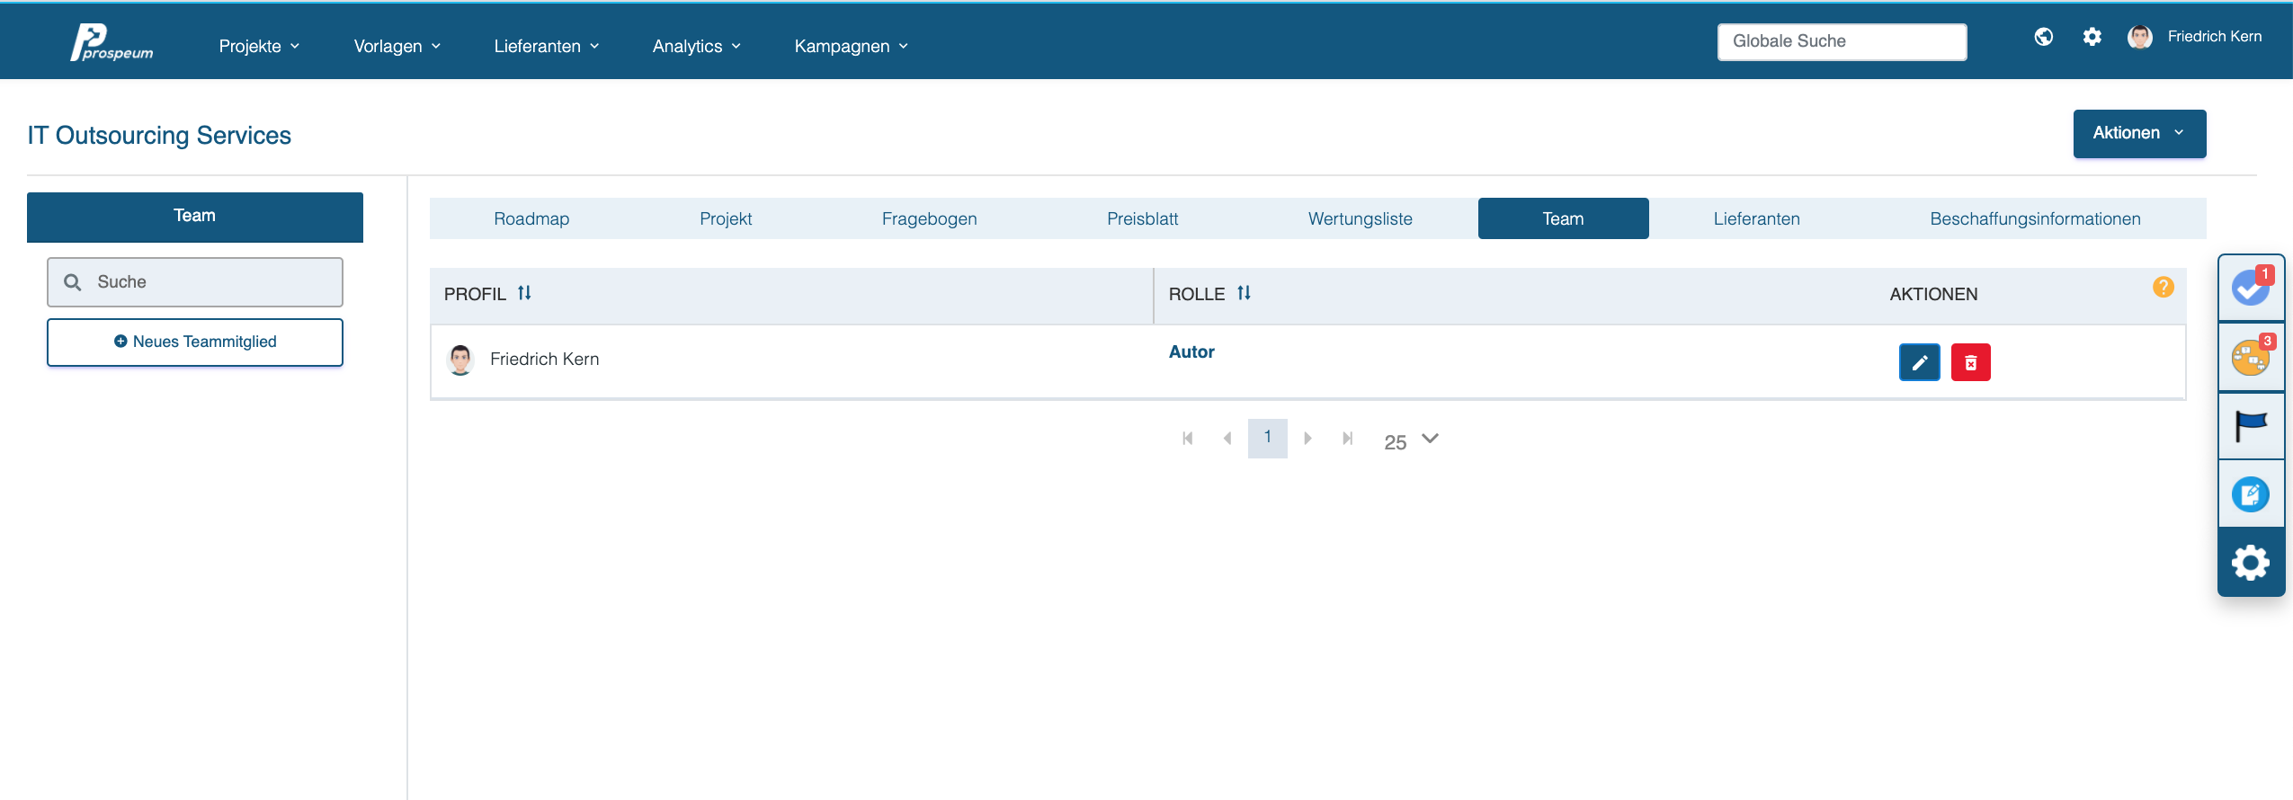Expand the Kampagnen menu
This screenshot has width=2293, height=800.
[851, 46]
